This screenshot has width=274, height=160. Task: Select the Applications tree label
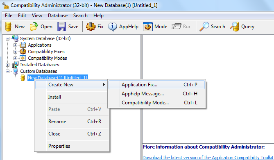tap(40, 45)
